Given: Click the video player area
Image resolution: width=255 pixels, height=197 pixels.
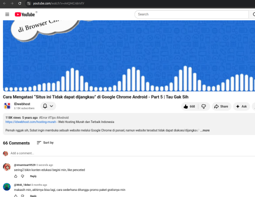Looking at the screenshot, I should (129, 56).
